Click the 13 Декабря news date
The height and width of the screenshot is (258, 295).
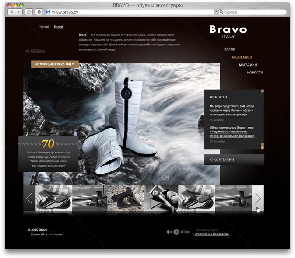click(217, 120)
